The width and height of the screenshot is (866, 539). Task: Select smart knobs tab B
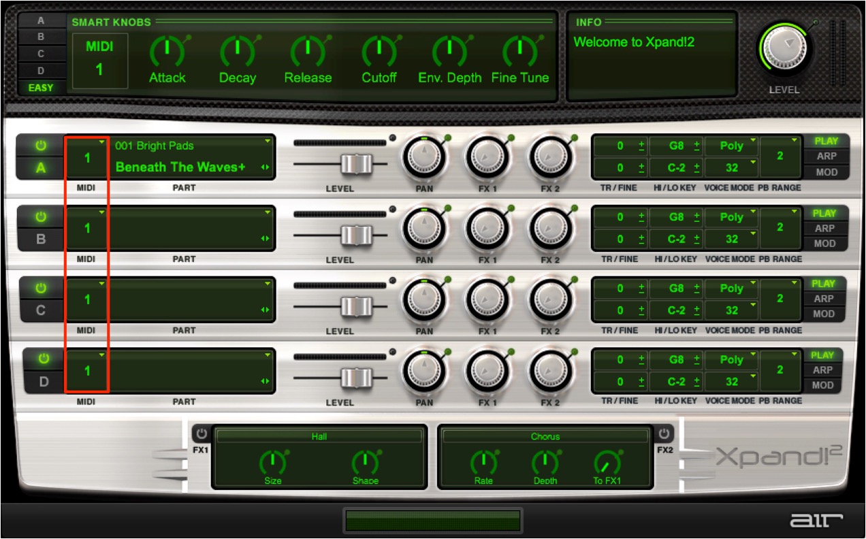pos(41,37)
